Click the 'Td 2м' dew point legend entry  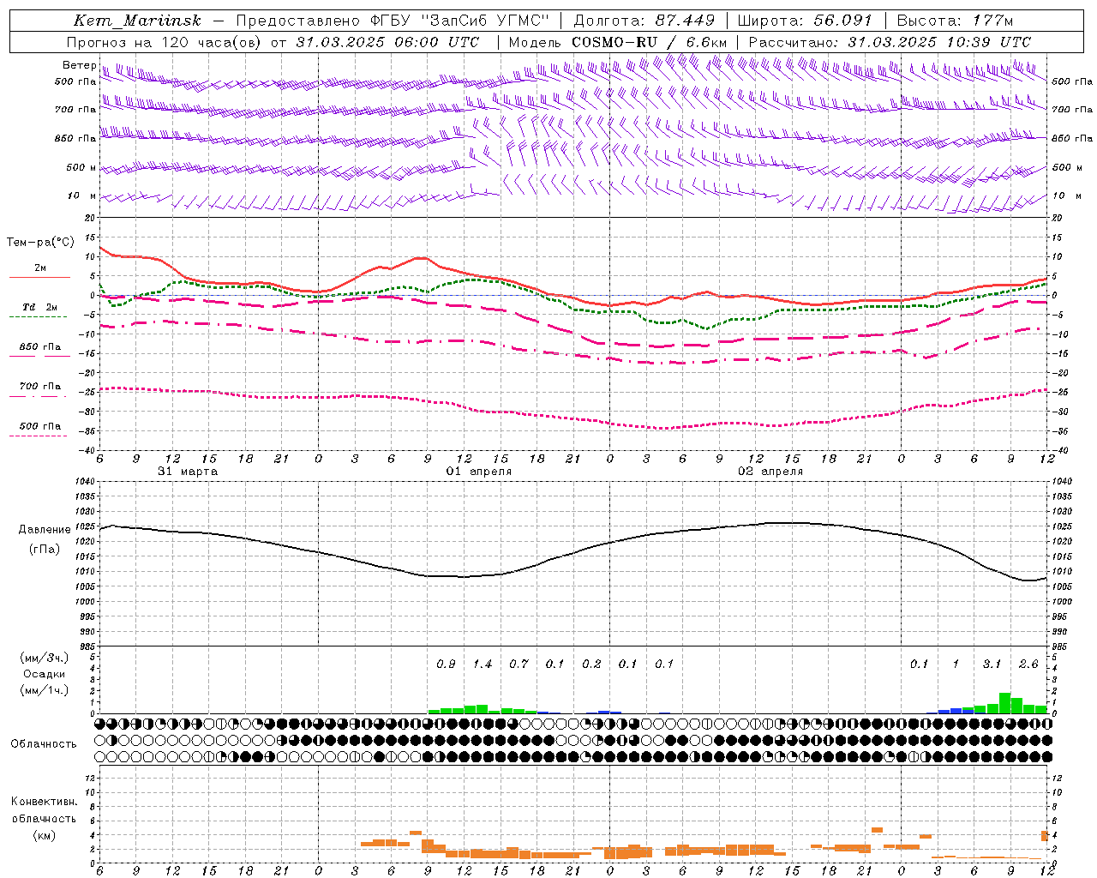[39, 307]
